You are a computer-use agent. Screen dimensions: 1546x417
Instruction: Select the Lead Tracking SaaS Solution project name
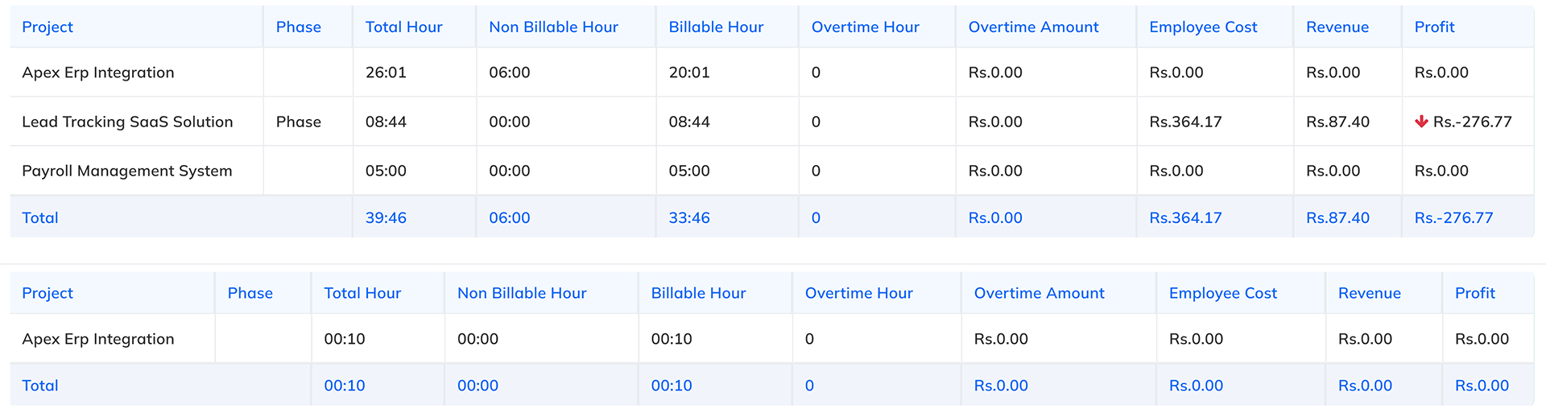point(127,122)
